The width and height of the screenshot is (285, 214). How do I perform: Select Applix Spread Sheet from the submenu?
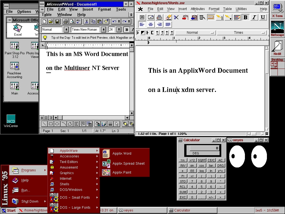point(128,164)
